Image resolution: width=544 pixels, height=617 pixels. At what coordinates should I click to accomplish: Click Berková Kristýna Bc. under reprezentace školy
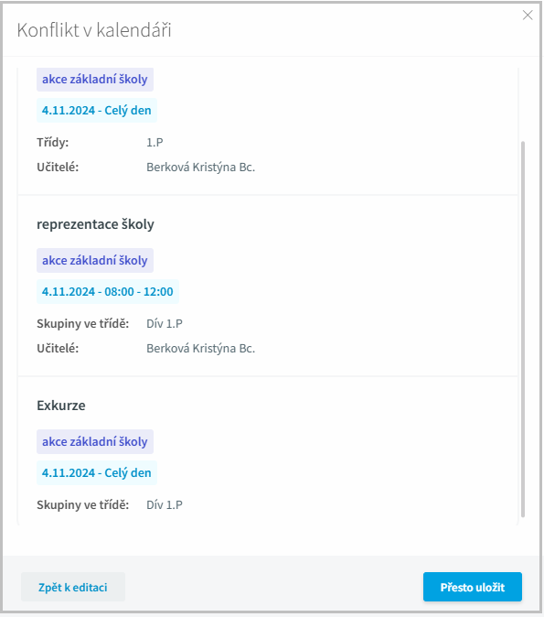[201, 348]
